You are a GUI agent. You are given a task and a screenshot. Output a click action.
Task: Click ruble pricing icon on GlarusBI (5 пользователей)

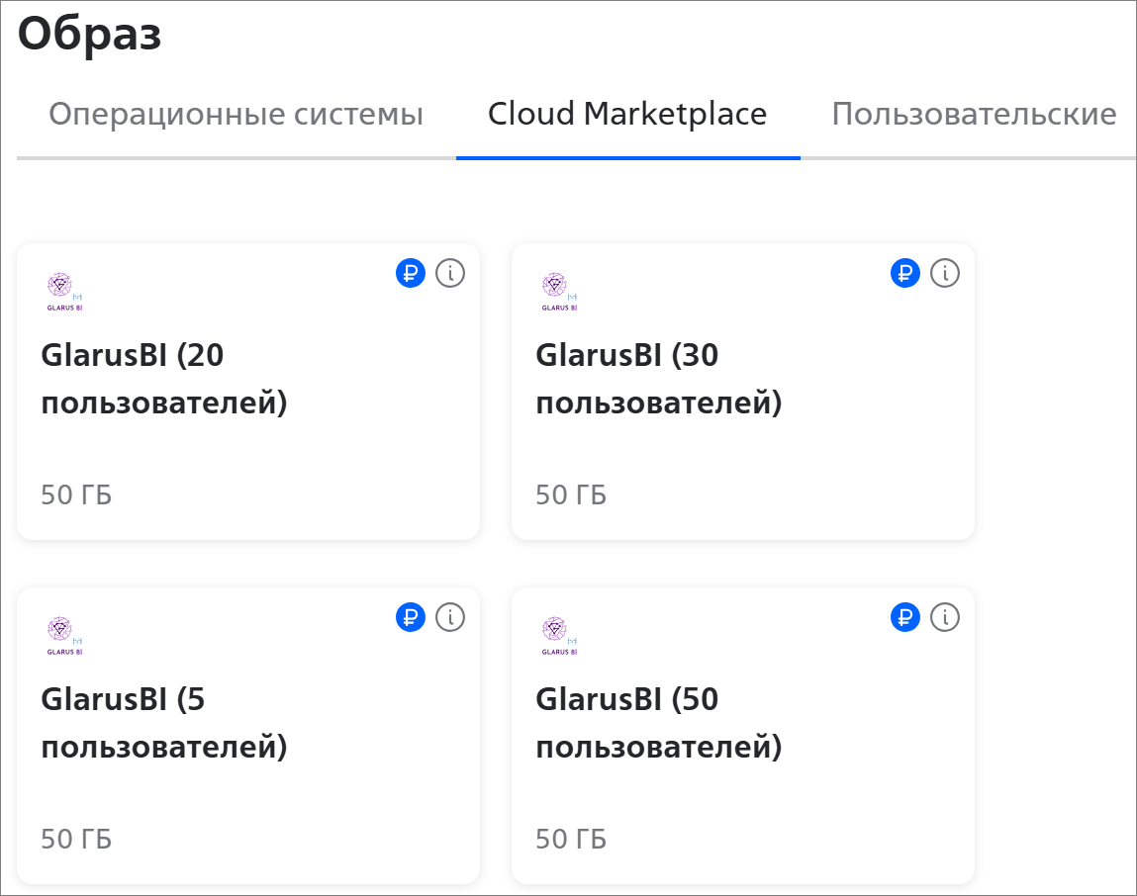[411, 618]
